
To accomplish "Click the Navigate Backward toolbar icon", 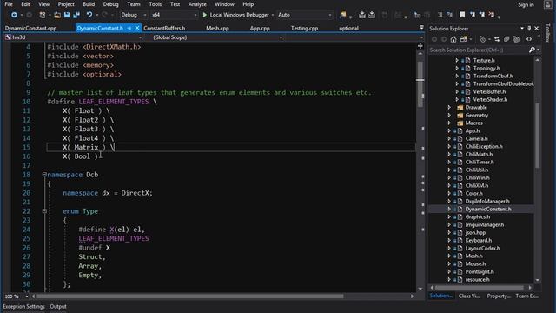I will [14, 15].
